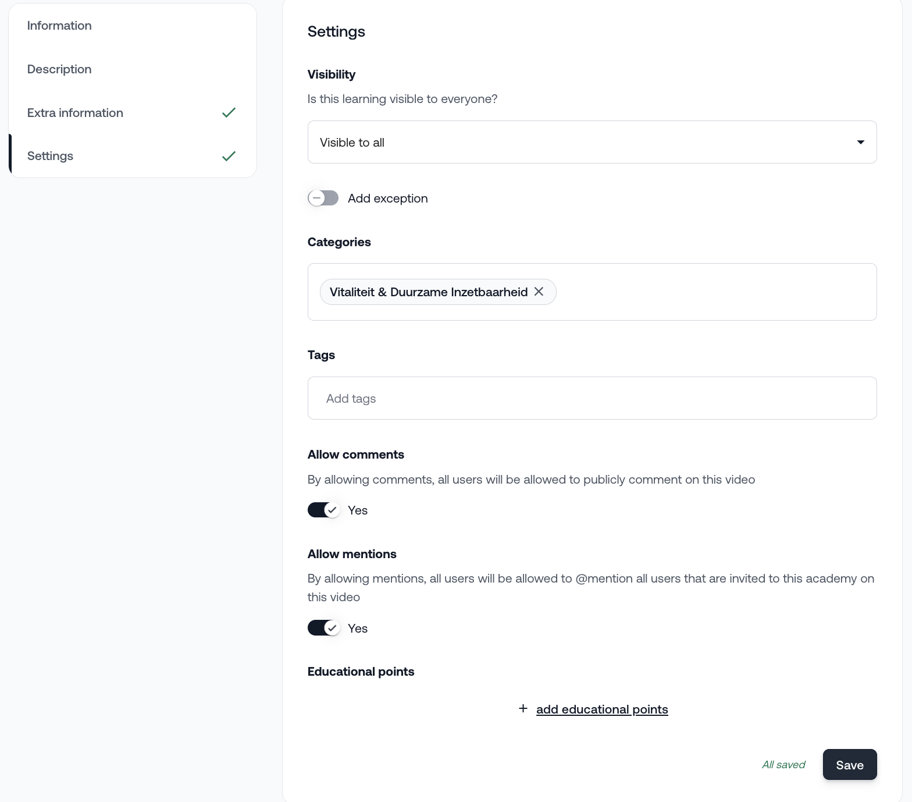Click empty area of the Categories field
912x802 pixels.
tap(715, 292)
